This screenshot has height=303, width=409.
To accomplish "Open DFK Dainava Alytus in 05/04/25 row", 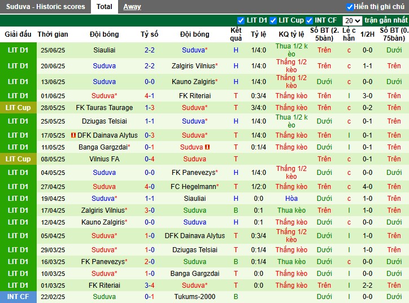I will 194,236.
